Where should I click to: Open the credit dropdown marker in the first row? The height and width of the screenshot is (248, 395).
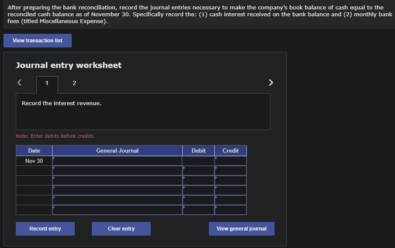click(216, 159)
